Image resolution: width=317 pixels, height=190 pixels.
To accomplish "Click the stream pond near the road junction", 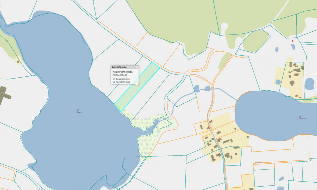I will pos(207,89).
